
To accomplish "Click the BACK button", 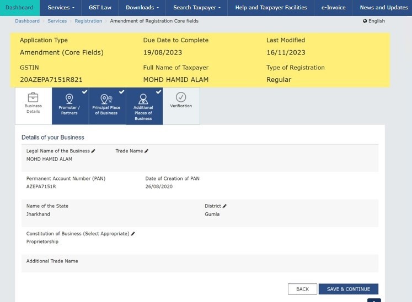I will [x=302, y=289].
